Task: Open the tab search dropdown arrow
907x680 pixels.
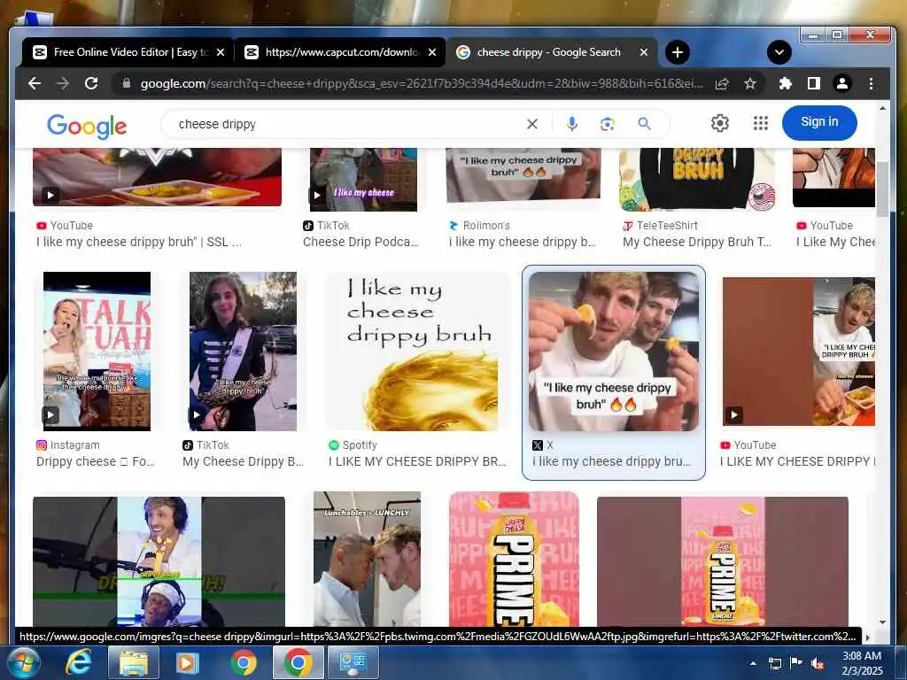Action: click(x=779, y=52)
